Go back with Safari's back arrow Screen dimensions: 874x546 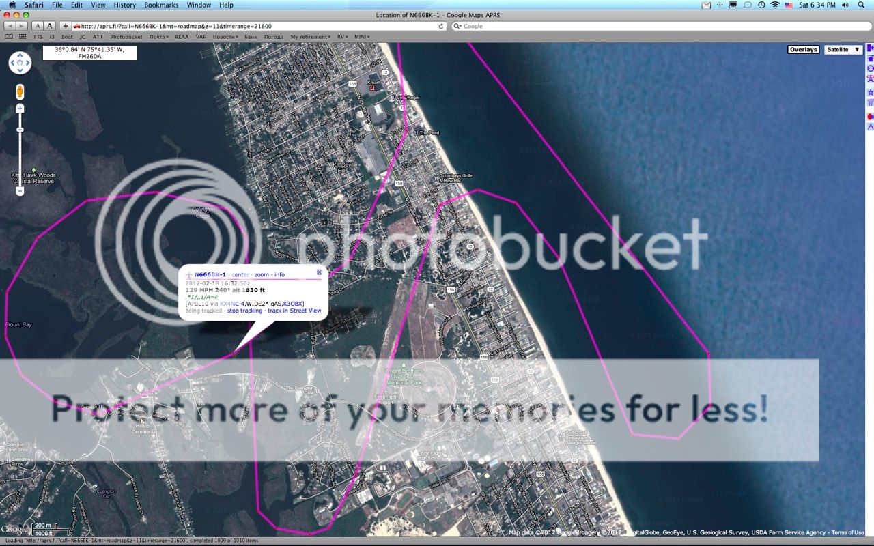[x=10, y=26]
